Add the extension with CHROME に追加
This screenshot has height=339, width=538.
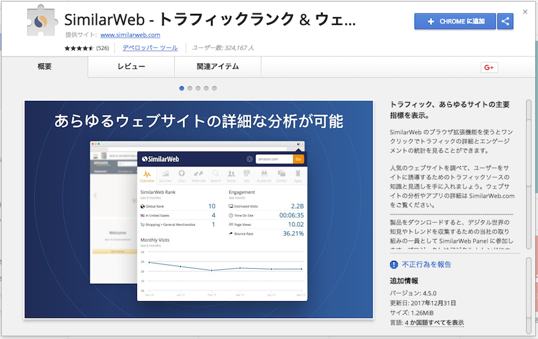[455, 22]
